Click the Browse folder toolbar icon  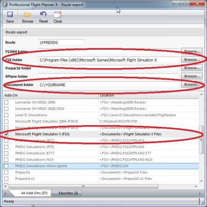(x=28, y=15)
